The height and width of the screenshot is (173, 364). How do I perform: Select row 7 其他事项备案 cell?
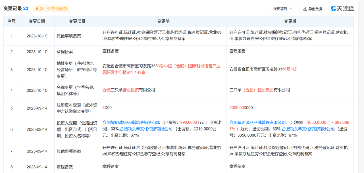77,151
